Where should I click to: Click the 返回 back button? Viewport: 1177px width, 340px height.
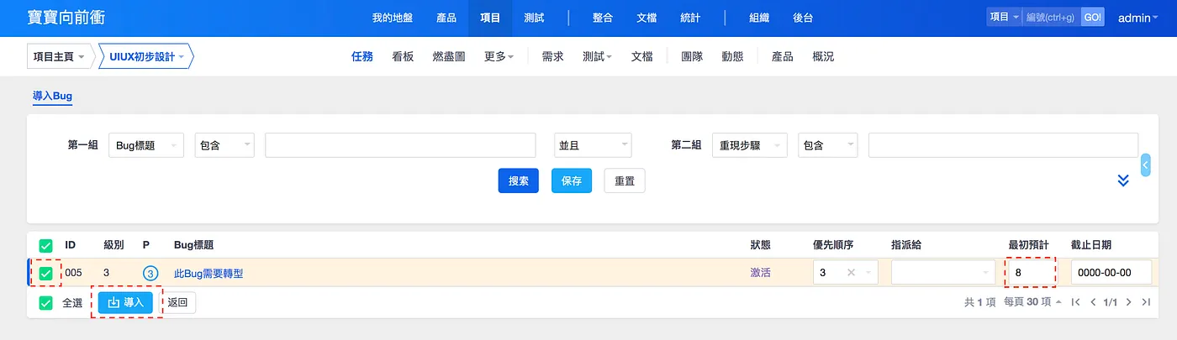(x=177, y=302)
